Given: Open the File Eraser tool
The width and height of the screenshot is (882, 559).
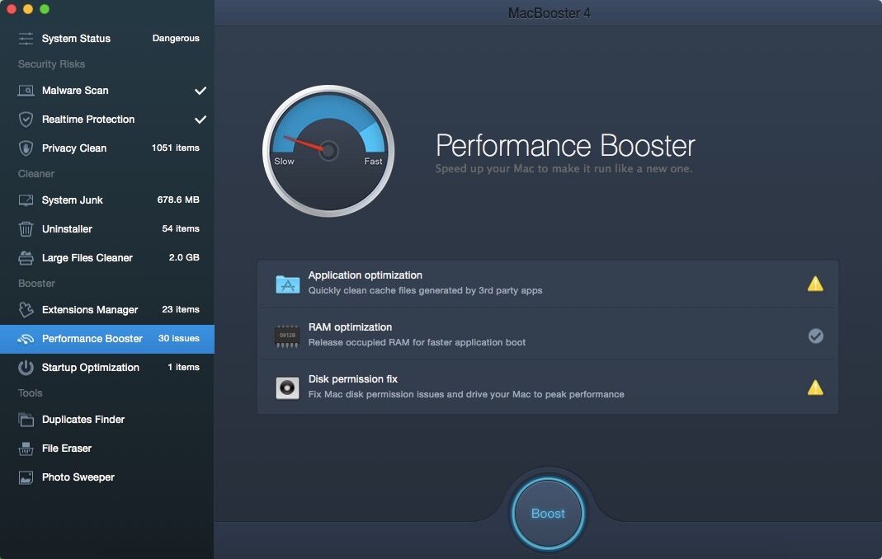Looking at the screenshot, I should coord(107,449).
